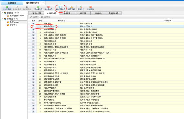Click the user icon beside 系统管理员(admin)

click(x=8, y=16)
